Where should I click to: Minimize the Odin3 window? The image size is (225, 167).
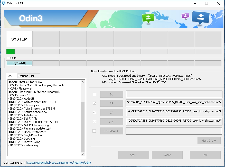tap(195, 3)
